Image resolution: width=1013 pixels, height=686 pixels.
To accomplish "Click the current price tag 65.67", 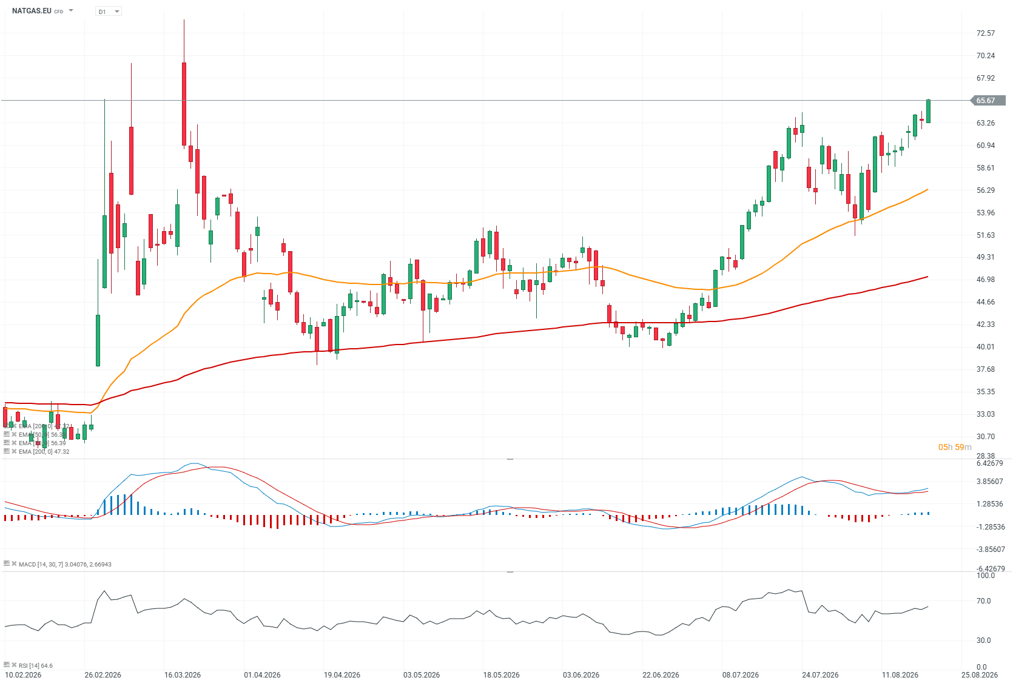I will [x=988, y=101].
